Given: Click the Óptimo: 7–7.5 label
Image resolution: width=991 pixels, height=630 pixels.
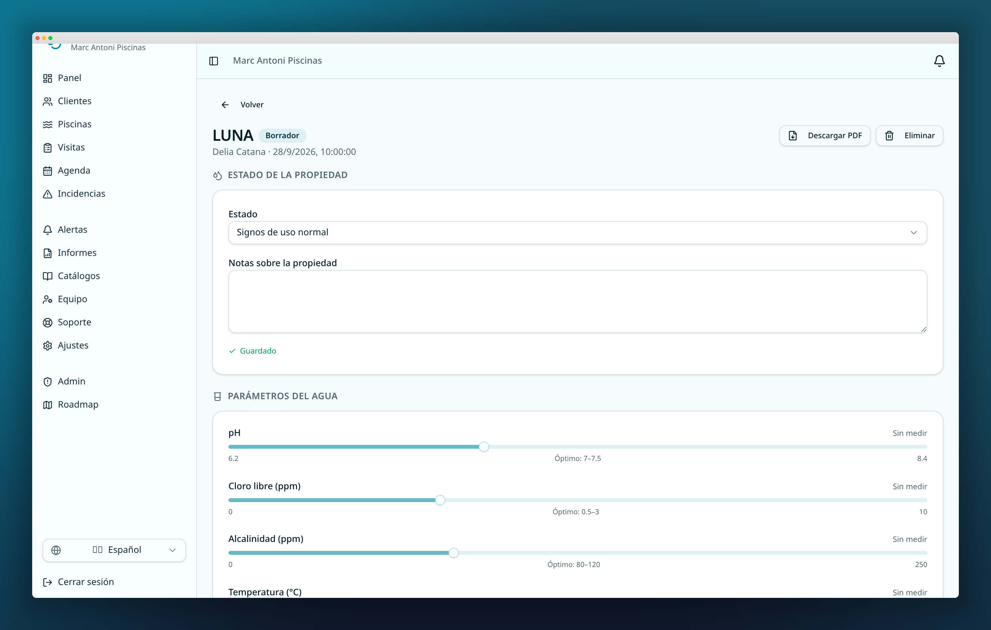Looking at the screenshot, I should [x=578, y=459].
